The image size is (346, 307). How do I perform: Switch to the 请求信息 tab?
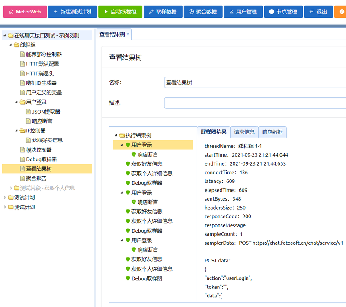pos(244,132)
